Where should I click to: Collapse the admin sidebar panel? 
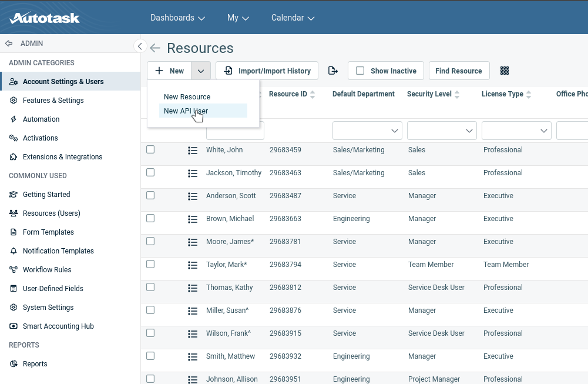click(x=140, y=46)
